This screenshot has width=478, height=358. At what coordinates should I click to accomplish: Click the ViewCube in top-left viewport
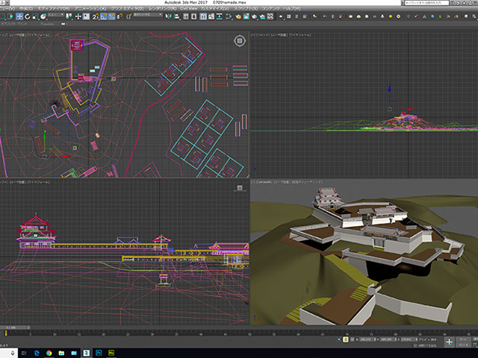[239, 40]
